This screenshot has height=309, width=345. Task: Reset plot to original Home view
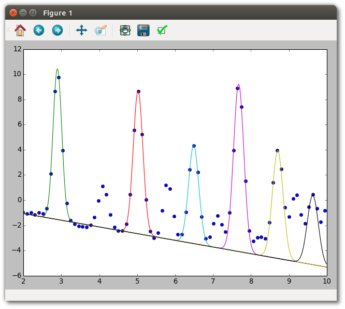pos(20,30)
